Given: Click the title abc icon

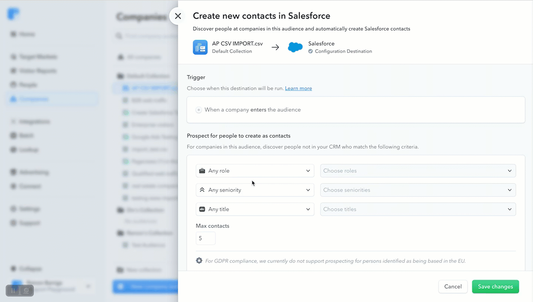Looking at the screenshot, I should pos(202,209).
